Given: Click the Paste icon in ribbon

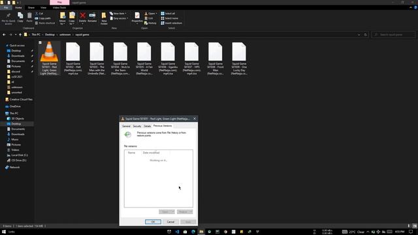Looking at the screenshot, I should pyautogui.click(x=29, y=18).
